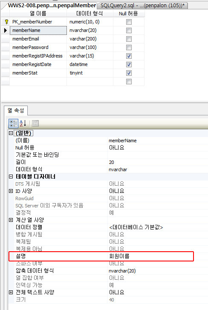Click the varchar(100) data type cell
208x310 pixels.
pos(90,47)
